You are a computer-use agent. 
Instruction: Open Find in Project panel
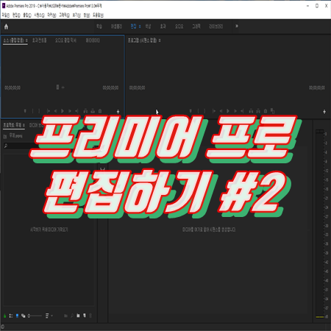[72, 316]
